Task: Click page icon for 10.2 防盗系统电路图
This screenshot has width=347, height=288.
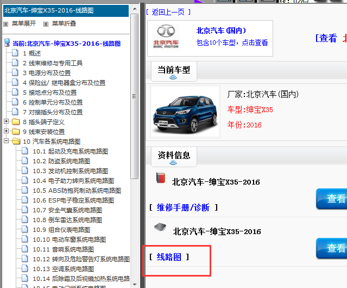Action: click(x=25, y=161)
